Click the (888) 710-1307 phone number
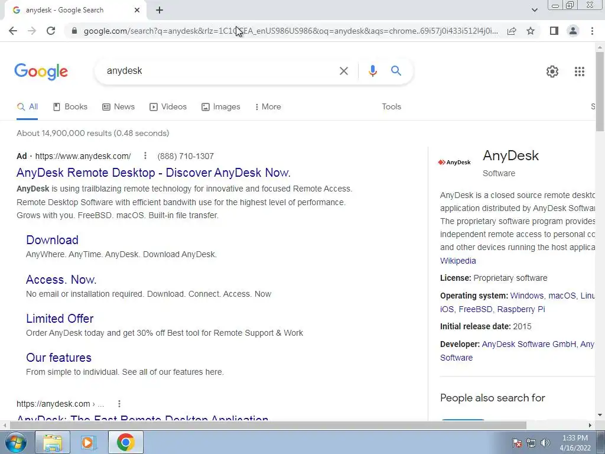605x454 pixels. (x=186, y=156)
